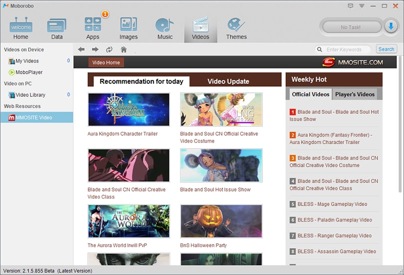404x275 pixels.
Task: Open the title bar dropdown menu arrow
Action: pyautogui.click(x=362, y=5)
